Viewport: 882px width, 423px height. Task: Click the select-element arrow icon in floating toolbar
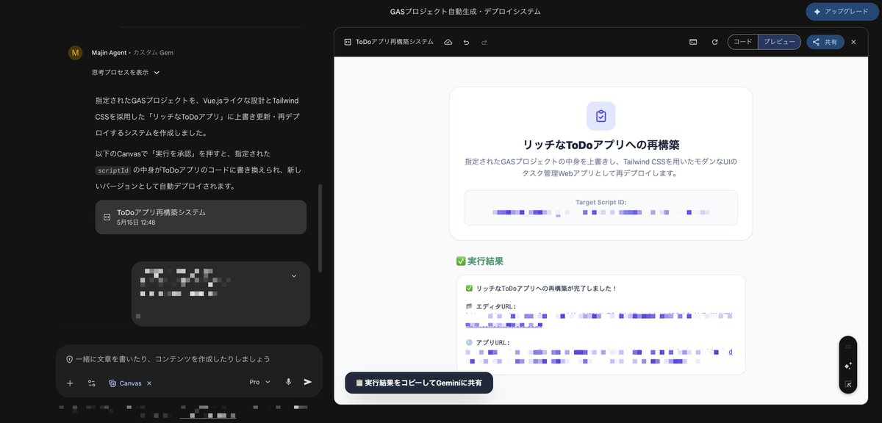[x=848, y=383]
